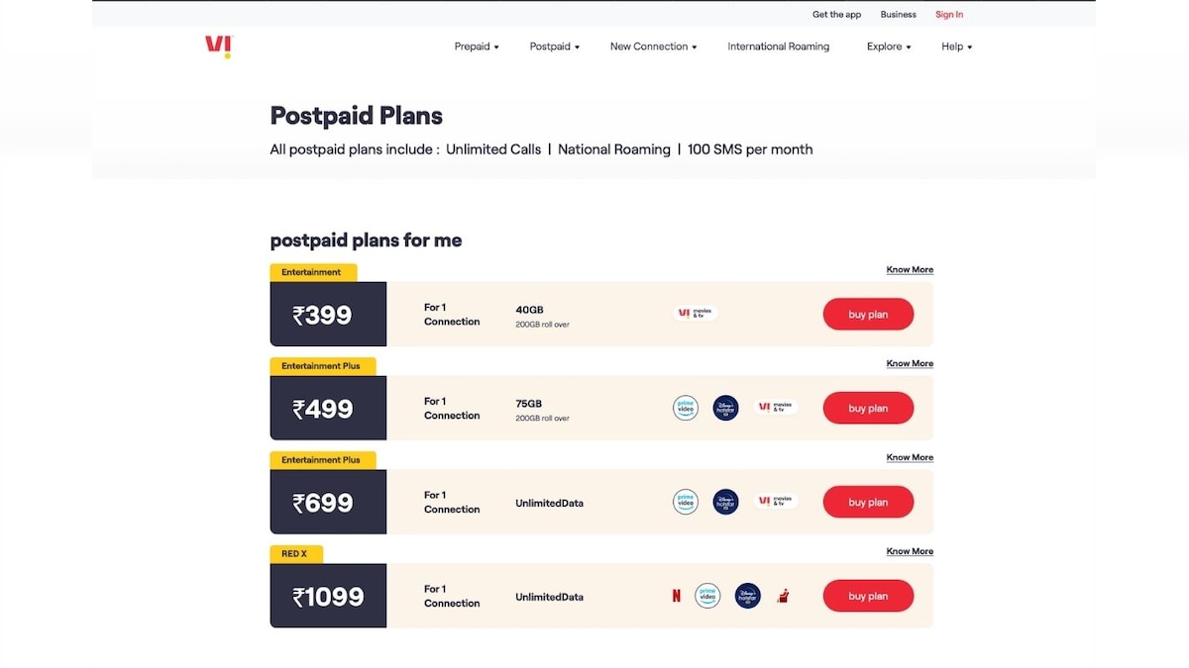Click the ₹699 price tile

tap(328, 502)
